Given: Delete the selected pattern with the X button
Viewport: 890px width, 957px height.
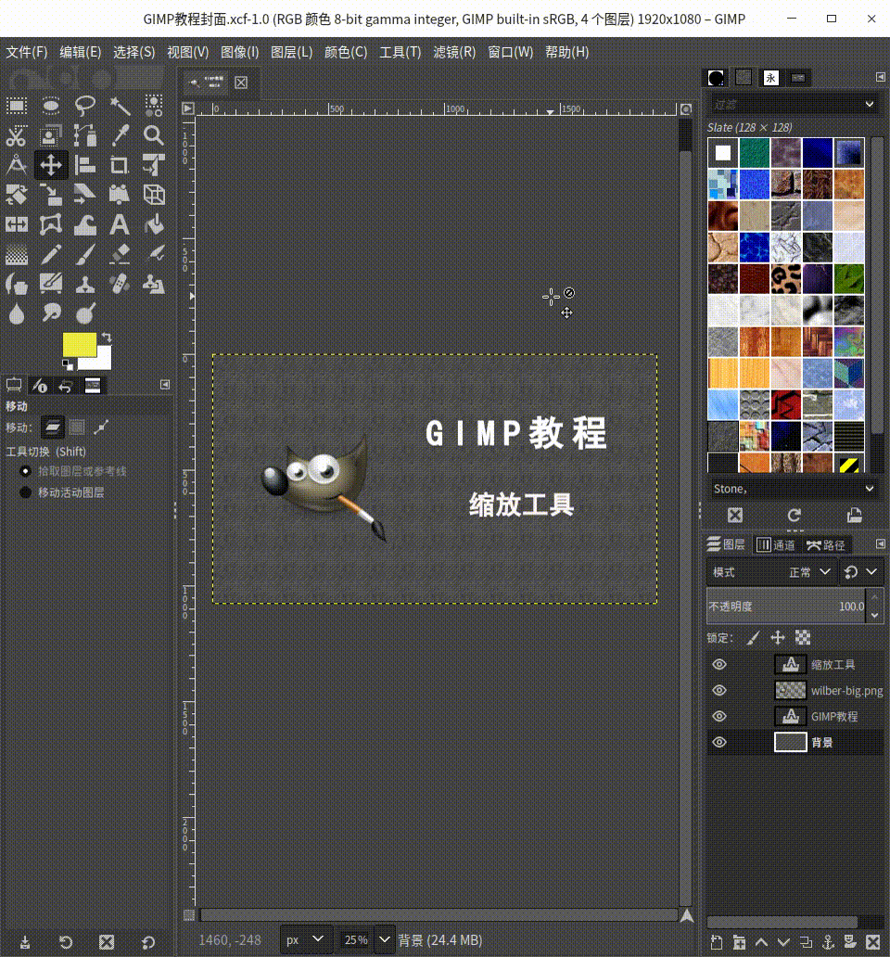Looking at the screenshot, I should point(734,515).
